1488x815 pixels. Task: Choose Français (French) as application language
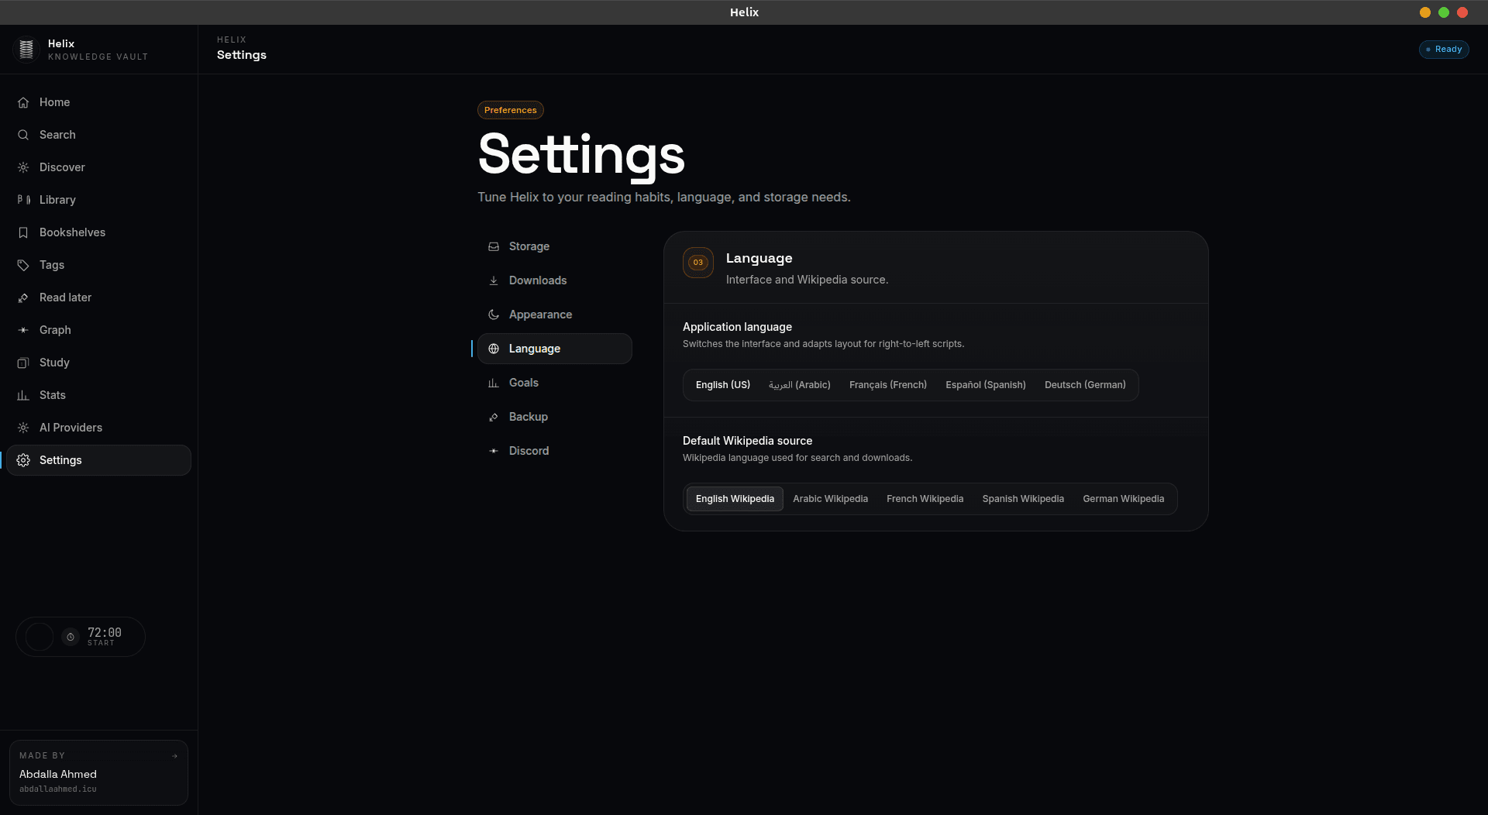pyautogui.click(x=888, y=385)
